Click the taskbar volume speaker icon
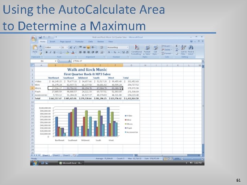The width and height of the screenshot is (247, 185). [191, 163]
